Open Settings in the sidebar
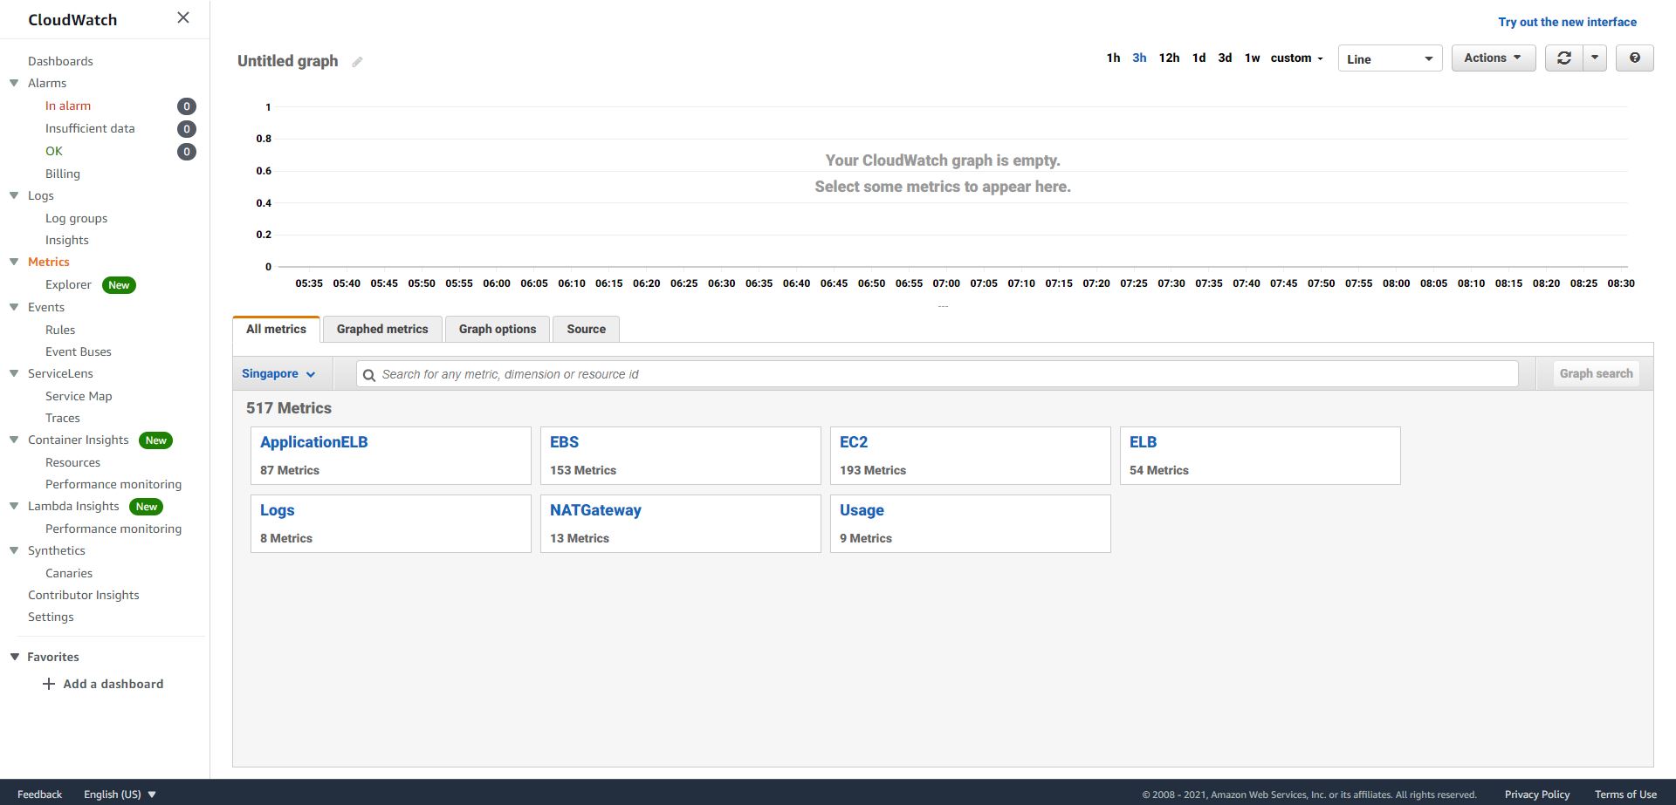This screenshot has height=805, width=1676. point(51,617)
